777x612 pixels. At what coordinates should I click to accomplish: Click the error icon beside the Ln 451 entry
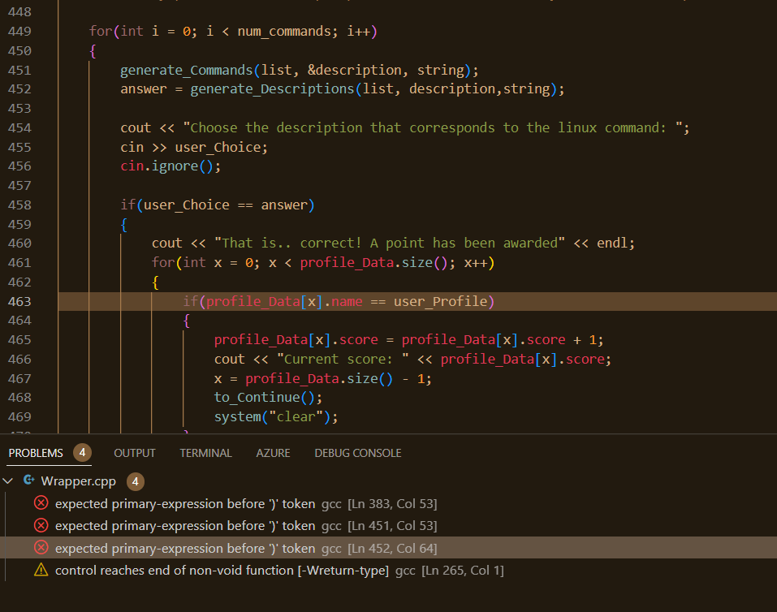pyautogui.click(x=41, y=525)
